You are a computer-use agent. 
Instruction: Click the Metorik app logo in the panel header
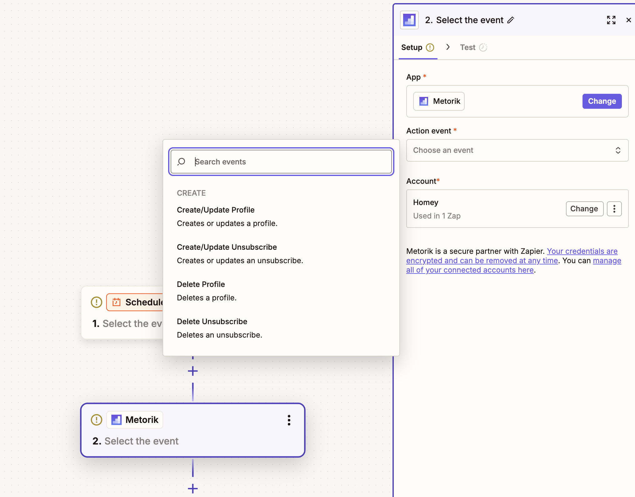tap(409, 20)
